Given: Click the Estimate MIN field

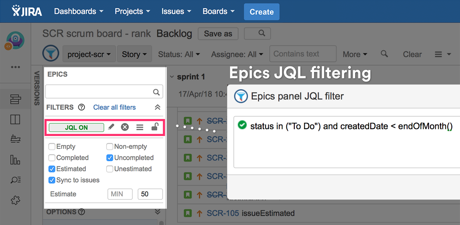Looking at the screenshot, I should click(x=120, y=194).
